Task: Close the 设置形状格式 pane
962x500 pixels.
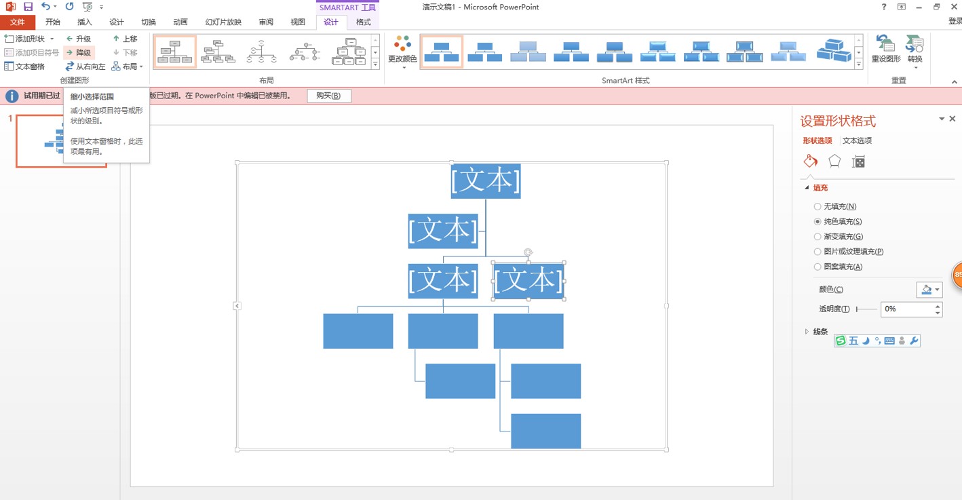Action: pos(953,119)
